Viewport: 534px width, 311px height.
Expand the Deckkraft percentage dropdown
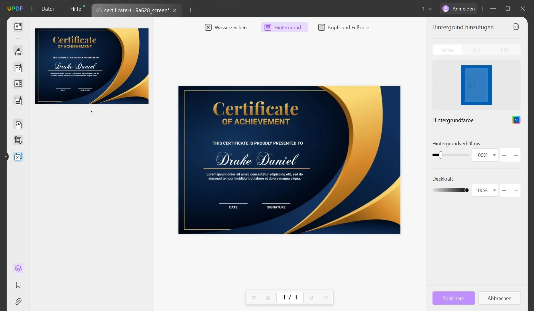494,191
